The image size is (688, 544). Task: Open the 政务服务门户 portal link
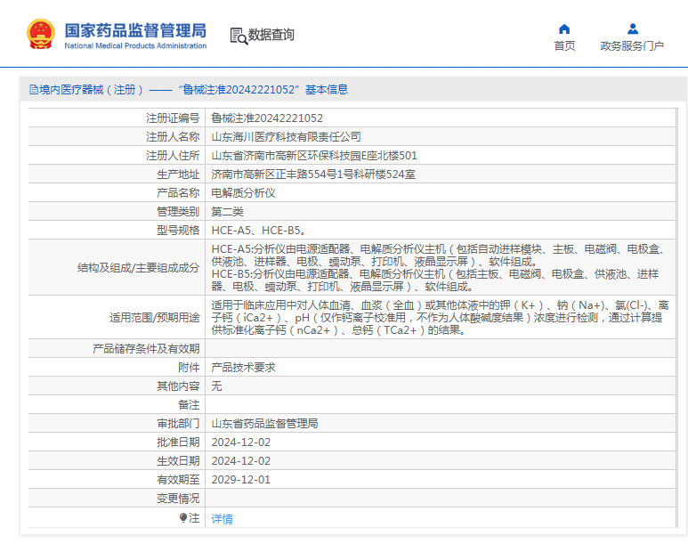point(632,45)
